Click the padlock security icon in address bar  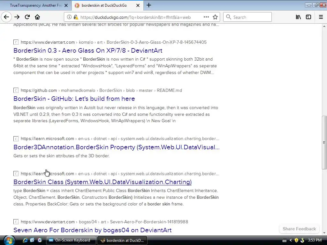coord(76,17)
